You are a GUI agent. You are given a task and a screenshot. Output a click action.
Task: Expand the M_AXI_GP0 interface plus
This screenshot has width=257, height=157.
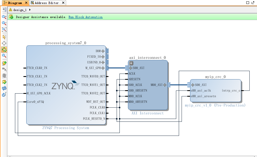[x=103, y=68]
